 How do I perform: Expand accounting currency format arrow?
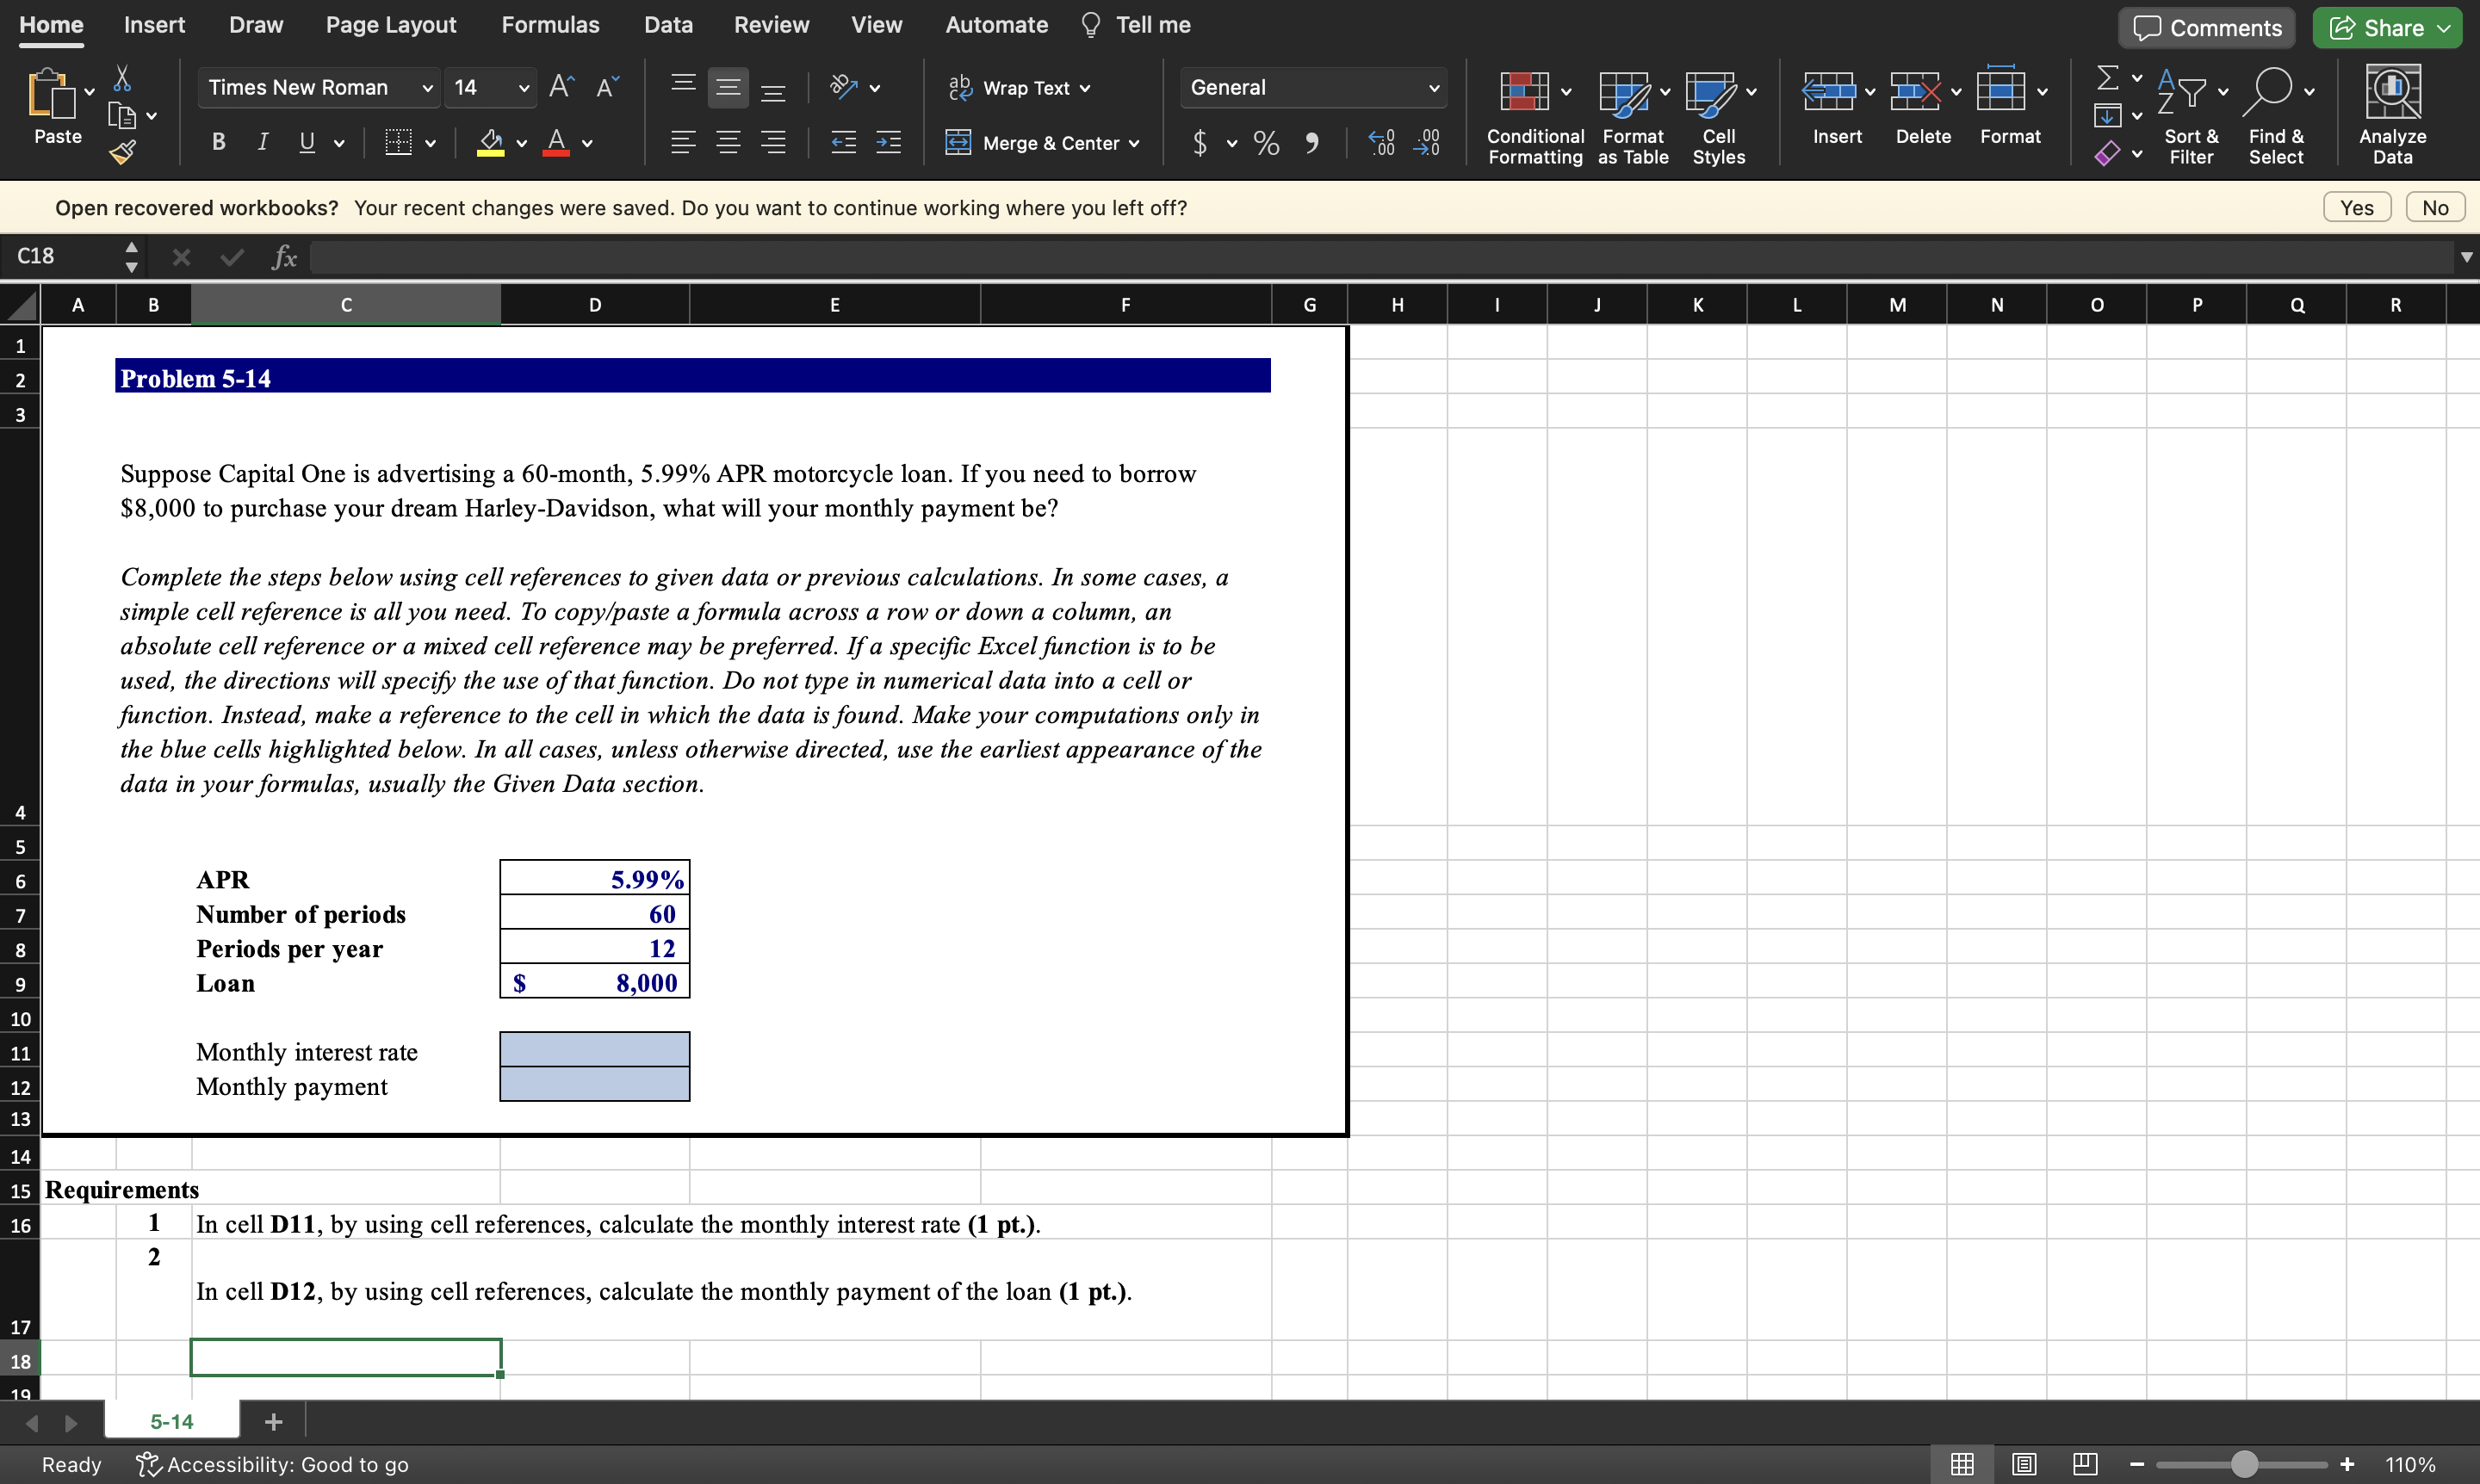[x=1231, y=143]
